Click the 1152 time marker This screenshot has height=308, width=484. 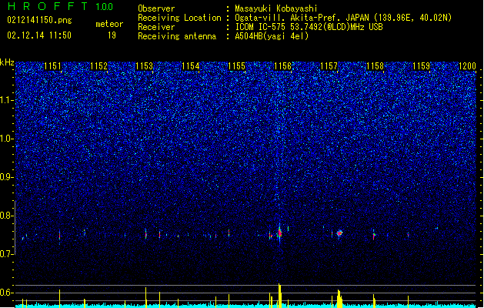(98, 66)
